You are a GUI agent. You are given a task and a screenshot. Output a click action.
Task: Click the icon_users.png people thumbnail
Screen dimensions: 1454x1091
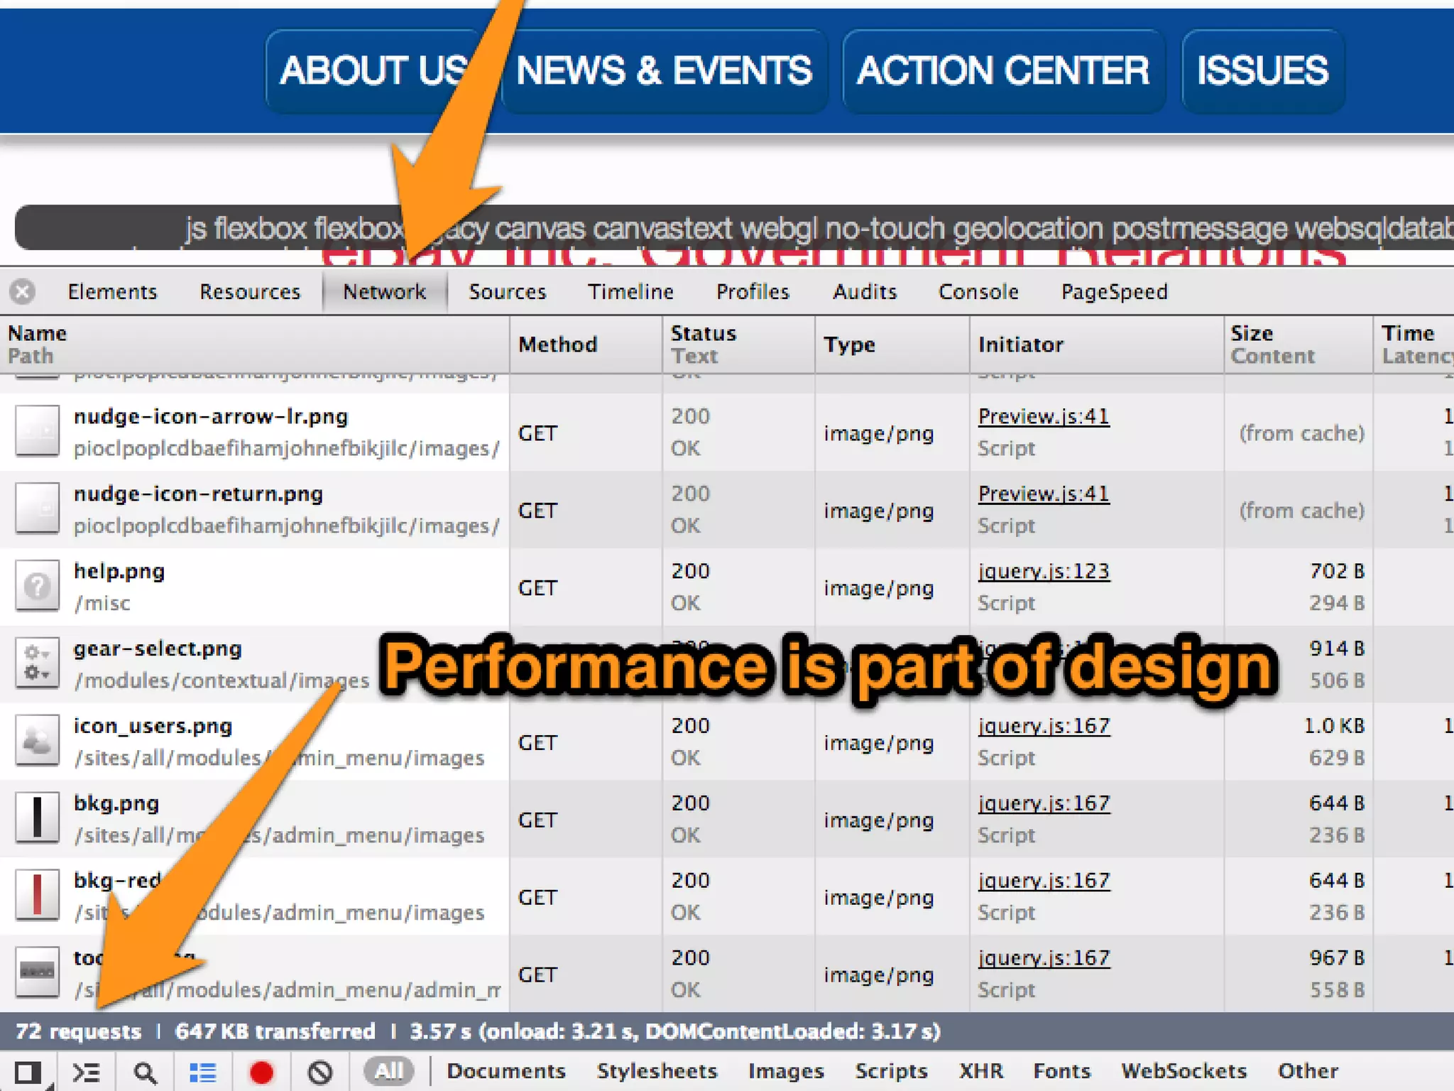[37, 742]
